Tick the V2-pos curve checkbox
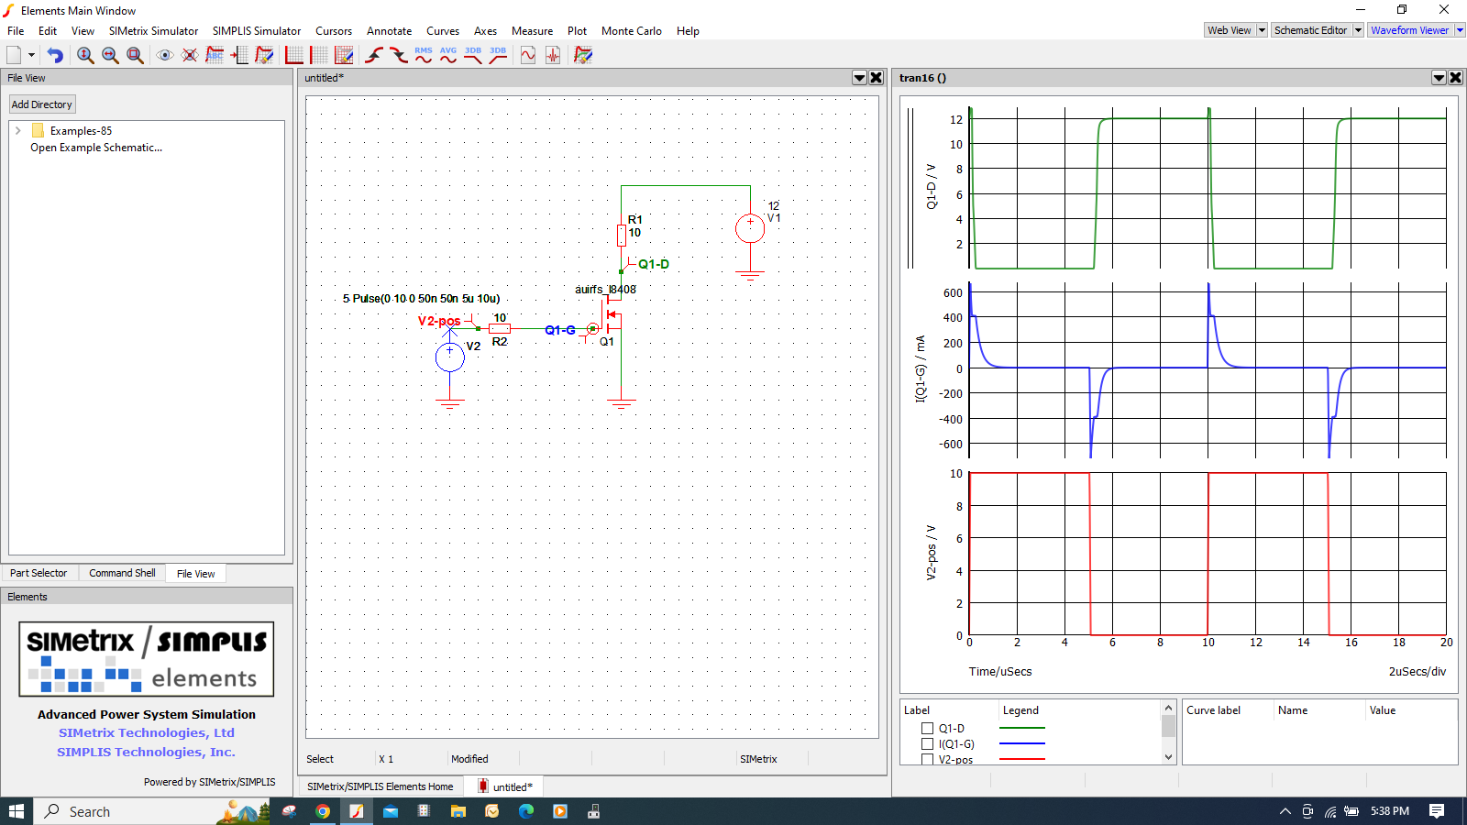Image resolution: width=1467 pixels, height=825 pixels. tap(927, 760)
